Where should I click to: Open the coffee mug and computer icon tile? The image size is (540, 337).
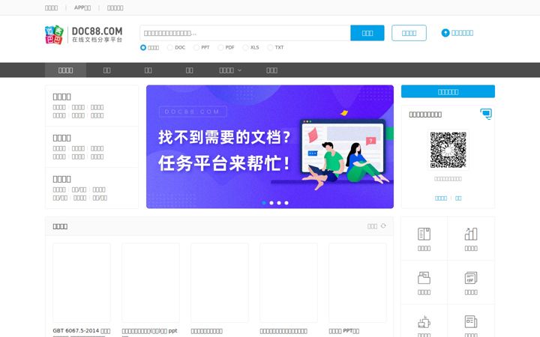pos(424,322)
